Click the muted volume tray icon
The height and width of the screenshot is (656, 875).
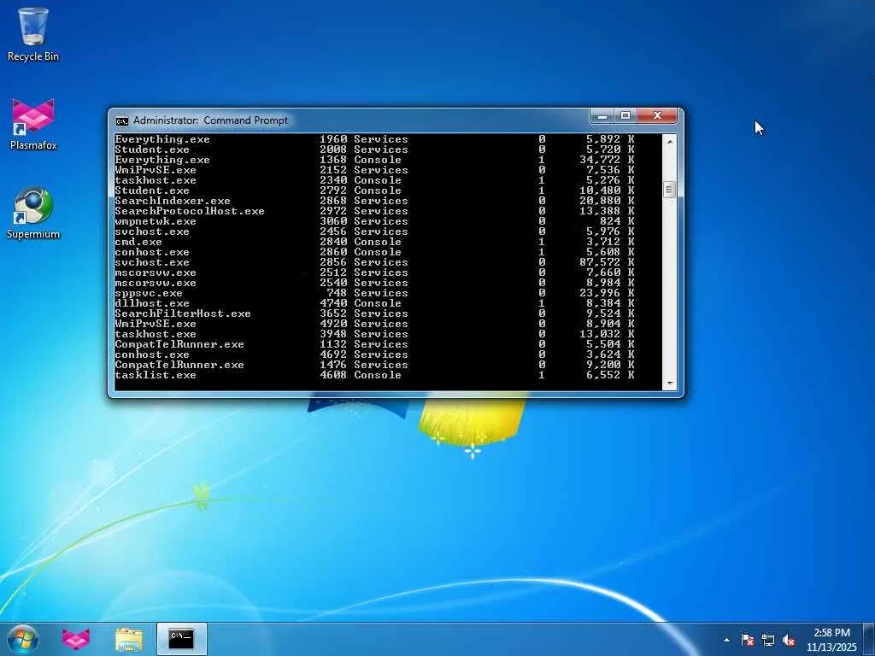click(789, 640)
